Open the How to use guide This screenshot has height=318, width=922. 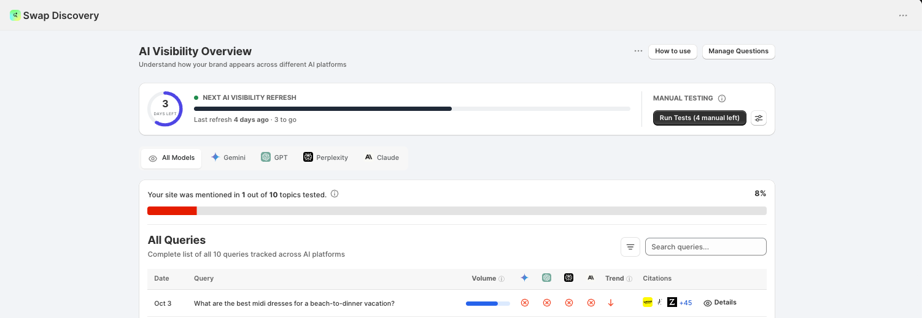(x=673, y=51)
